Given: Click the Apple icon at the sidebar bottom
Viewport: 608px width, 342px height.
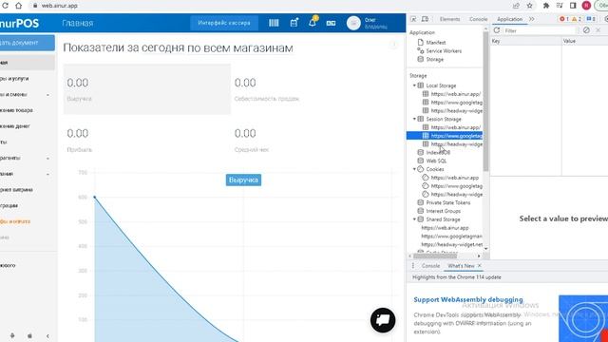Looking at the screenshot, I should point(29,335).
